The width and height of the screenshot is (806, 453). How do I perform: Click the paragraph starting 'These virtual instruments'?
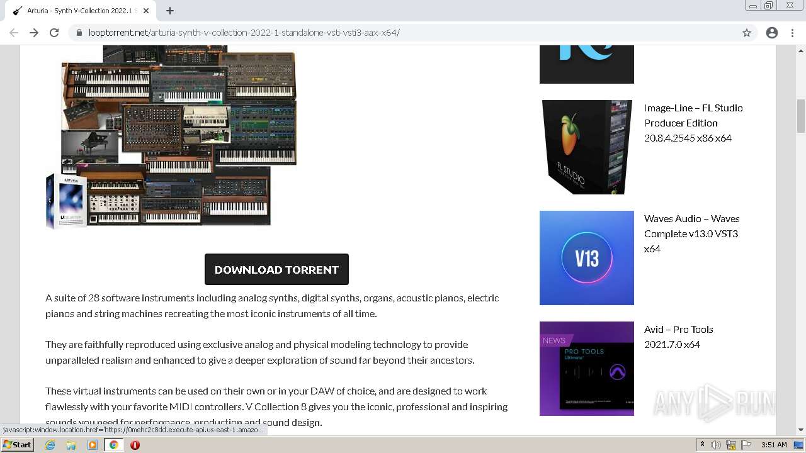point(276,406)
